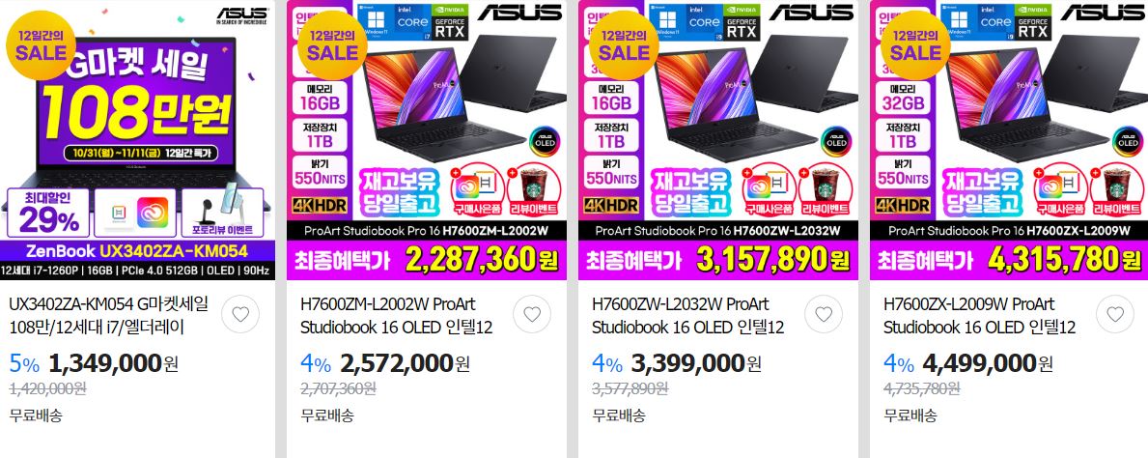Click the 1,349,000원 price
1148x458 pixels.
click(x=114, y=362)
